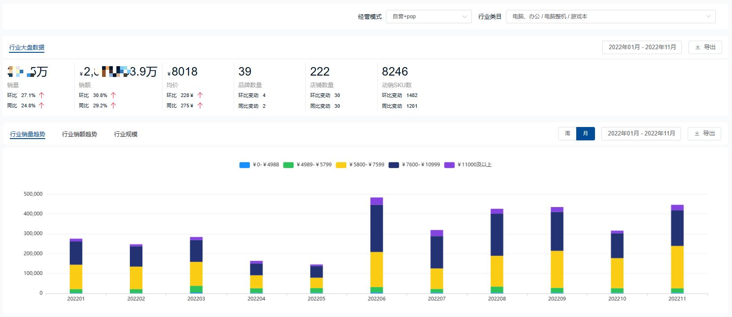Click the export download icon above the chart
The width and height of the screenshot is (732, 317).
(x=697, y=134)
